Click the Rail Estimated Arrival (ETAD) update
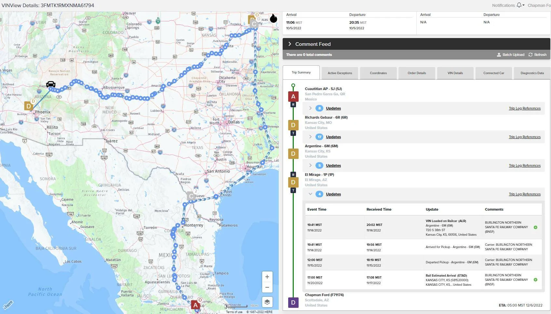The width and height of the screenshot is (551, 314). point(446,276)
